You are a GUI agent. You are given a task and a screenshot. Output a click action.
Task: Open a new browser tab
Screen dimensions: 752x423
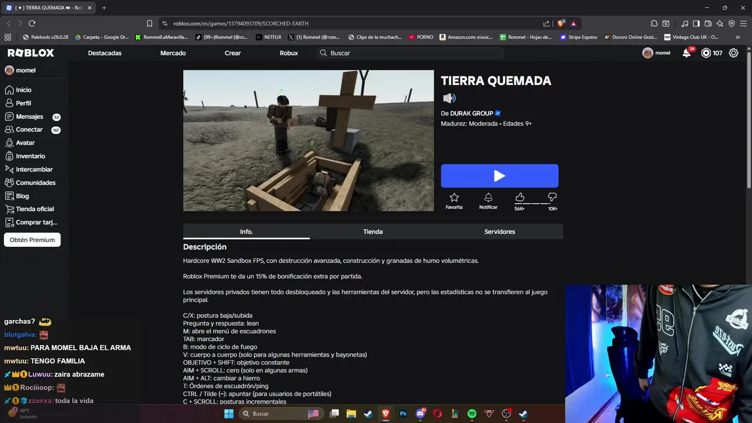pyautogui.click(x=104, y=8)
